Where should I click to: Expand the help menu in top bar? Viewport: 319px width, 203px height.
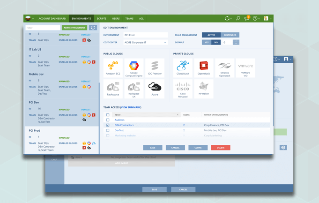(x=256, y=18)
